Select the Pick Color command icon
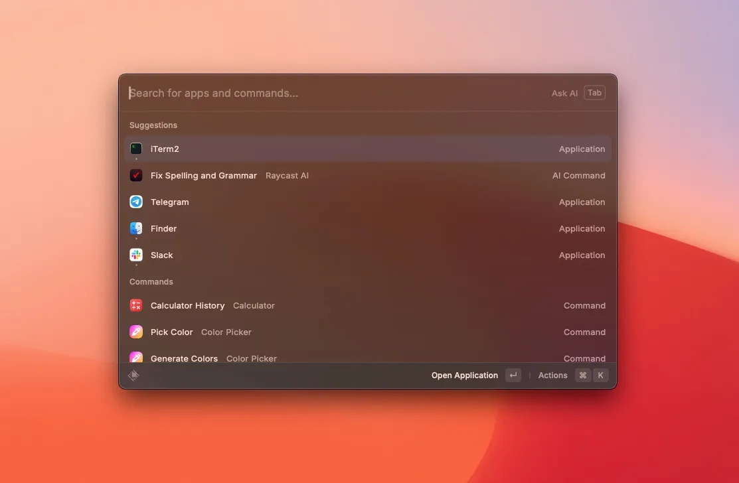Viewport: 739px width, 483px height. [136, 332]
